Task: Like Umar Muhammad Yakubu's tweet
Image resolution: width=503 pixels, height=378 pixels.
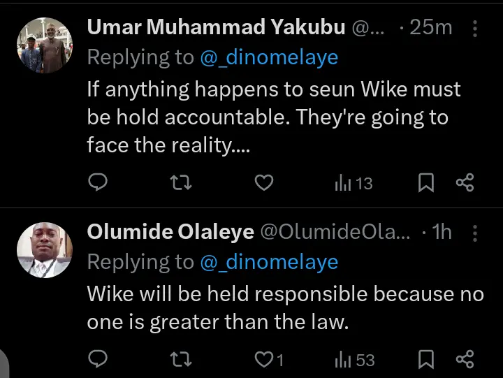Action: tap(263, 183)
